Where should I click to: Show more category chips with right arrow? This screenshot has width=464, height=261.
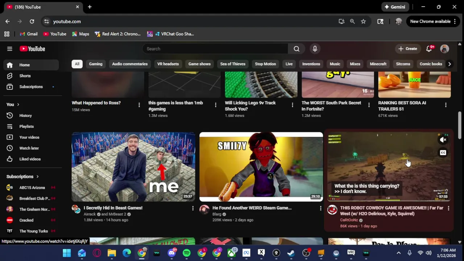449,64
